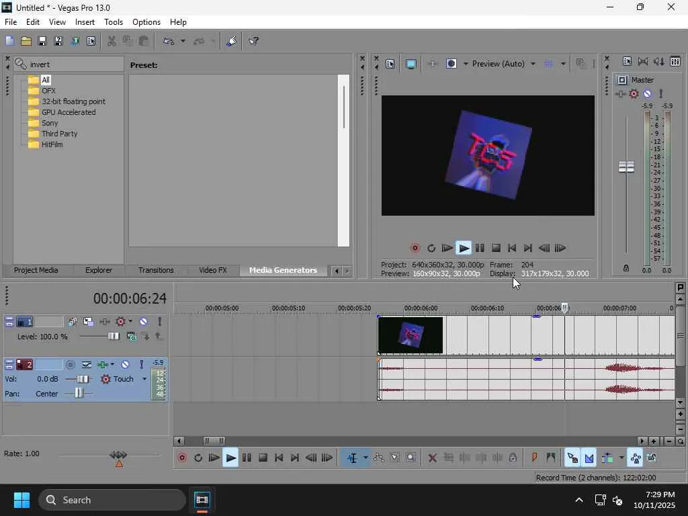
Task: Click the Undo arrow icon
Action: [x=169, y=41]
